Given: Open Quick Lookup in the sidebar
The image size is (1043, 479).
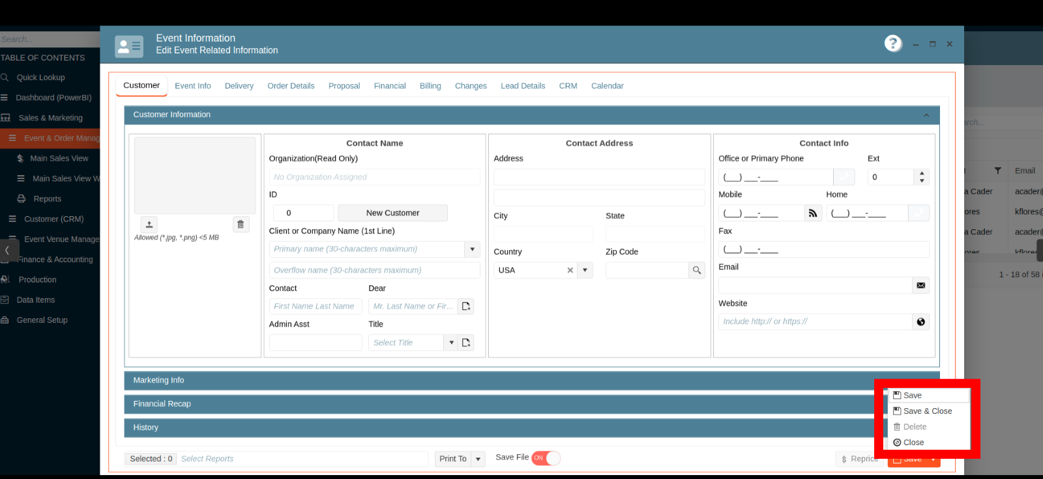Looking at the screenshot, I should [40, 77].
